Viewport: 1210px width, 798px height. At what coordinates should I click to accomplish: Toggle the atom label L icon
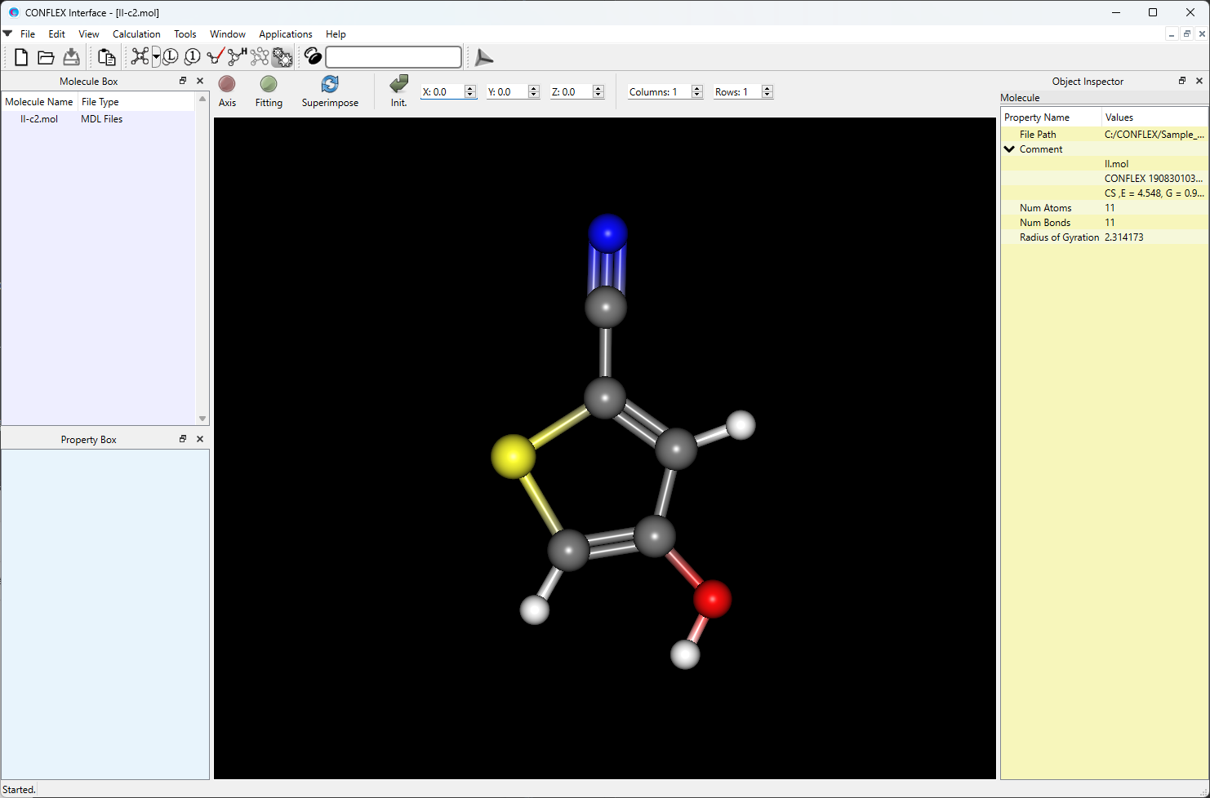pyautogui.click(x=171, y=57)
